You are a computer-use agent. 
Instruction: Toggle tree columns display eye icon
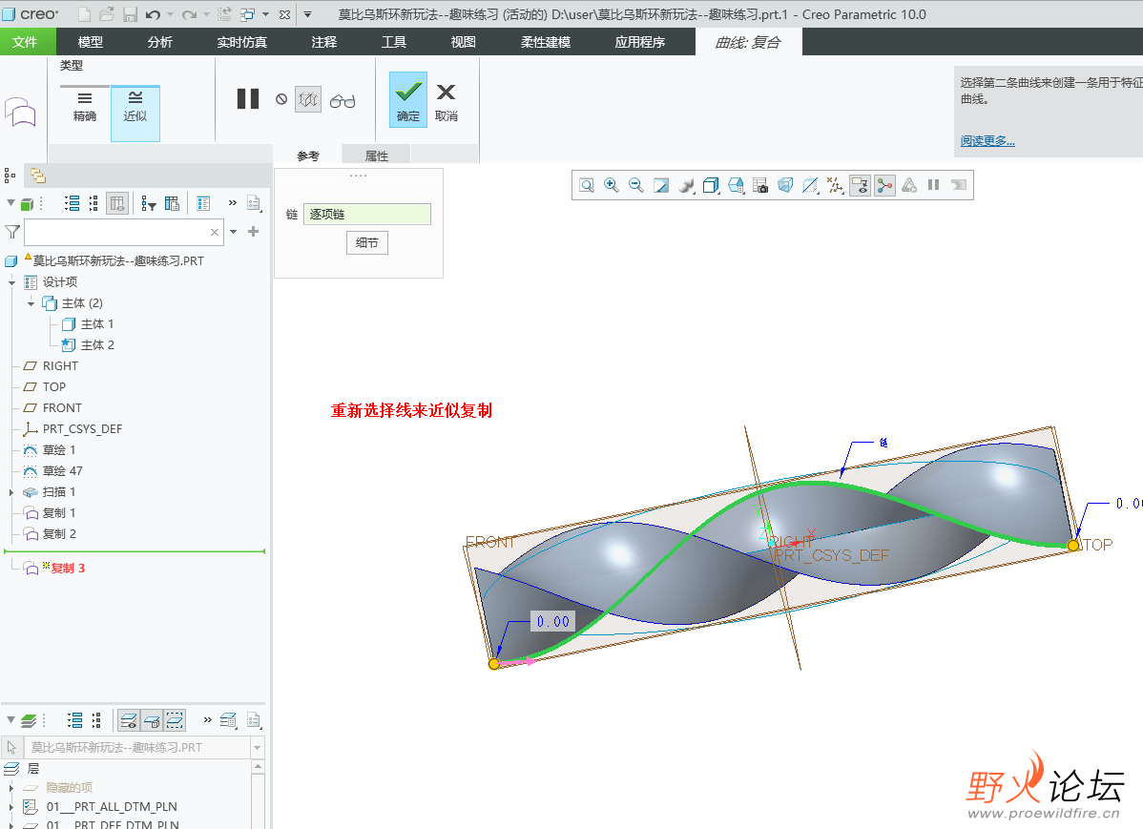point(117,203)
